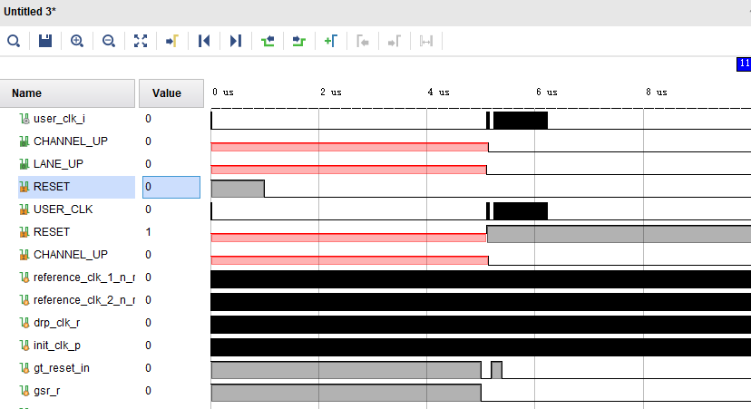
Task: Click the user_clk_i signal icon
Action: click(x=24, y=119)
